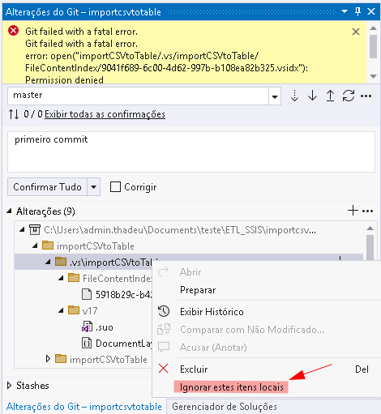Click the .suo solution file icon

pos(87,327)
